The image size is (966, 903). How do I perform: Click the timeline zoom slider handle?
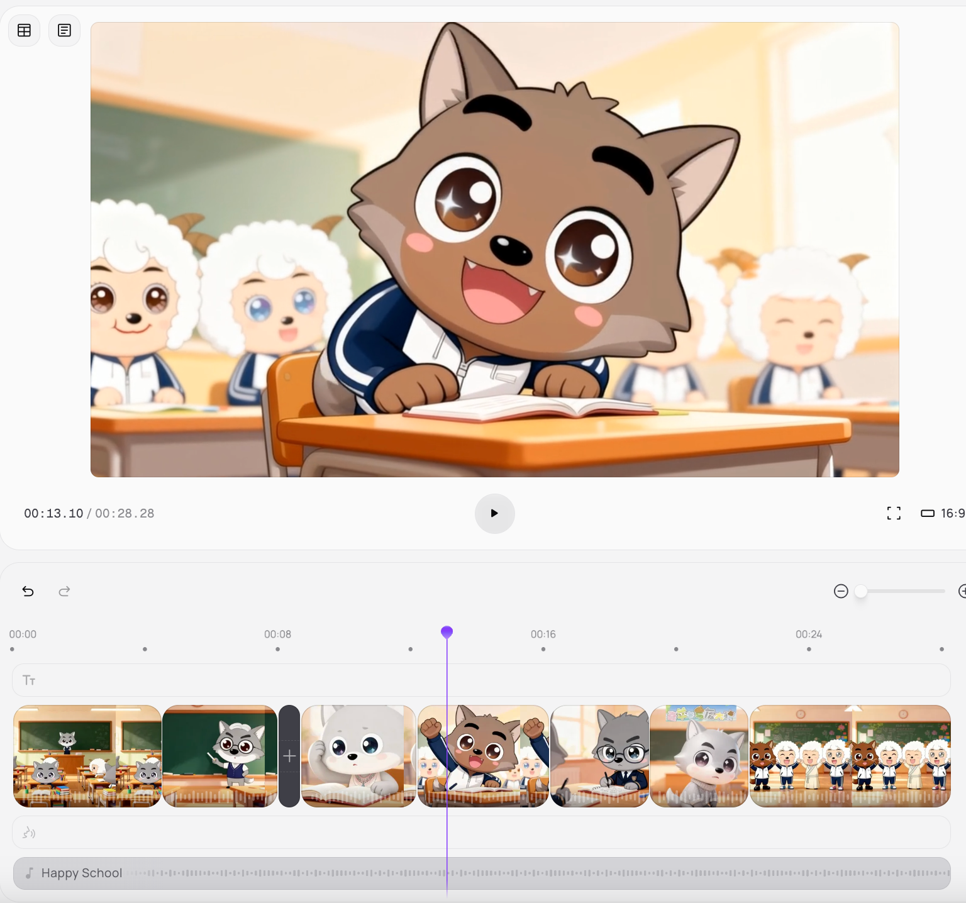[861, 591]
